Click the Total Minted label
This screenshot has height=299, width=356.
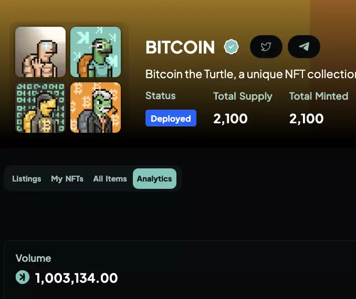(319, 96)
